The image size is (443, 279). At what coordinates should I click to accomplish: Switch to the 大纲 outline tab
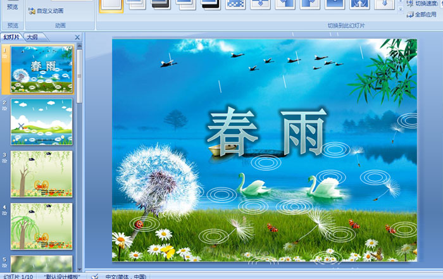coord(32,37)
